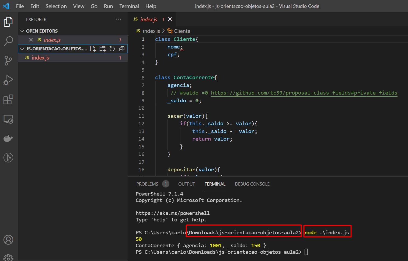Open the Terminal menu
This screenshot has width=408, height=261.
(129, 6)
